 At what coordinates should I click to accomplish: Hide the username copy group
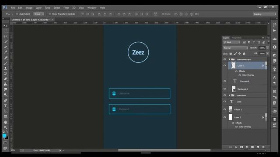[x=224, y=59]
